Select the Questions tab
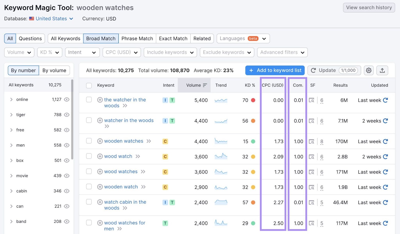The width and height of the screenshot is (400, 234). pos(30,38)
